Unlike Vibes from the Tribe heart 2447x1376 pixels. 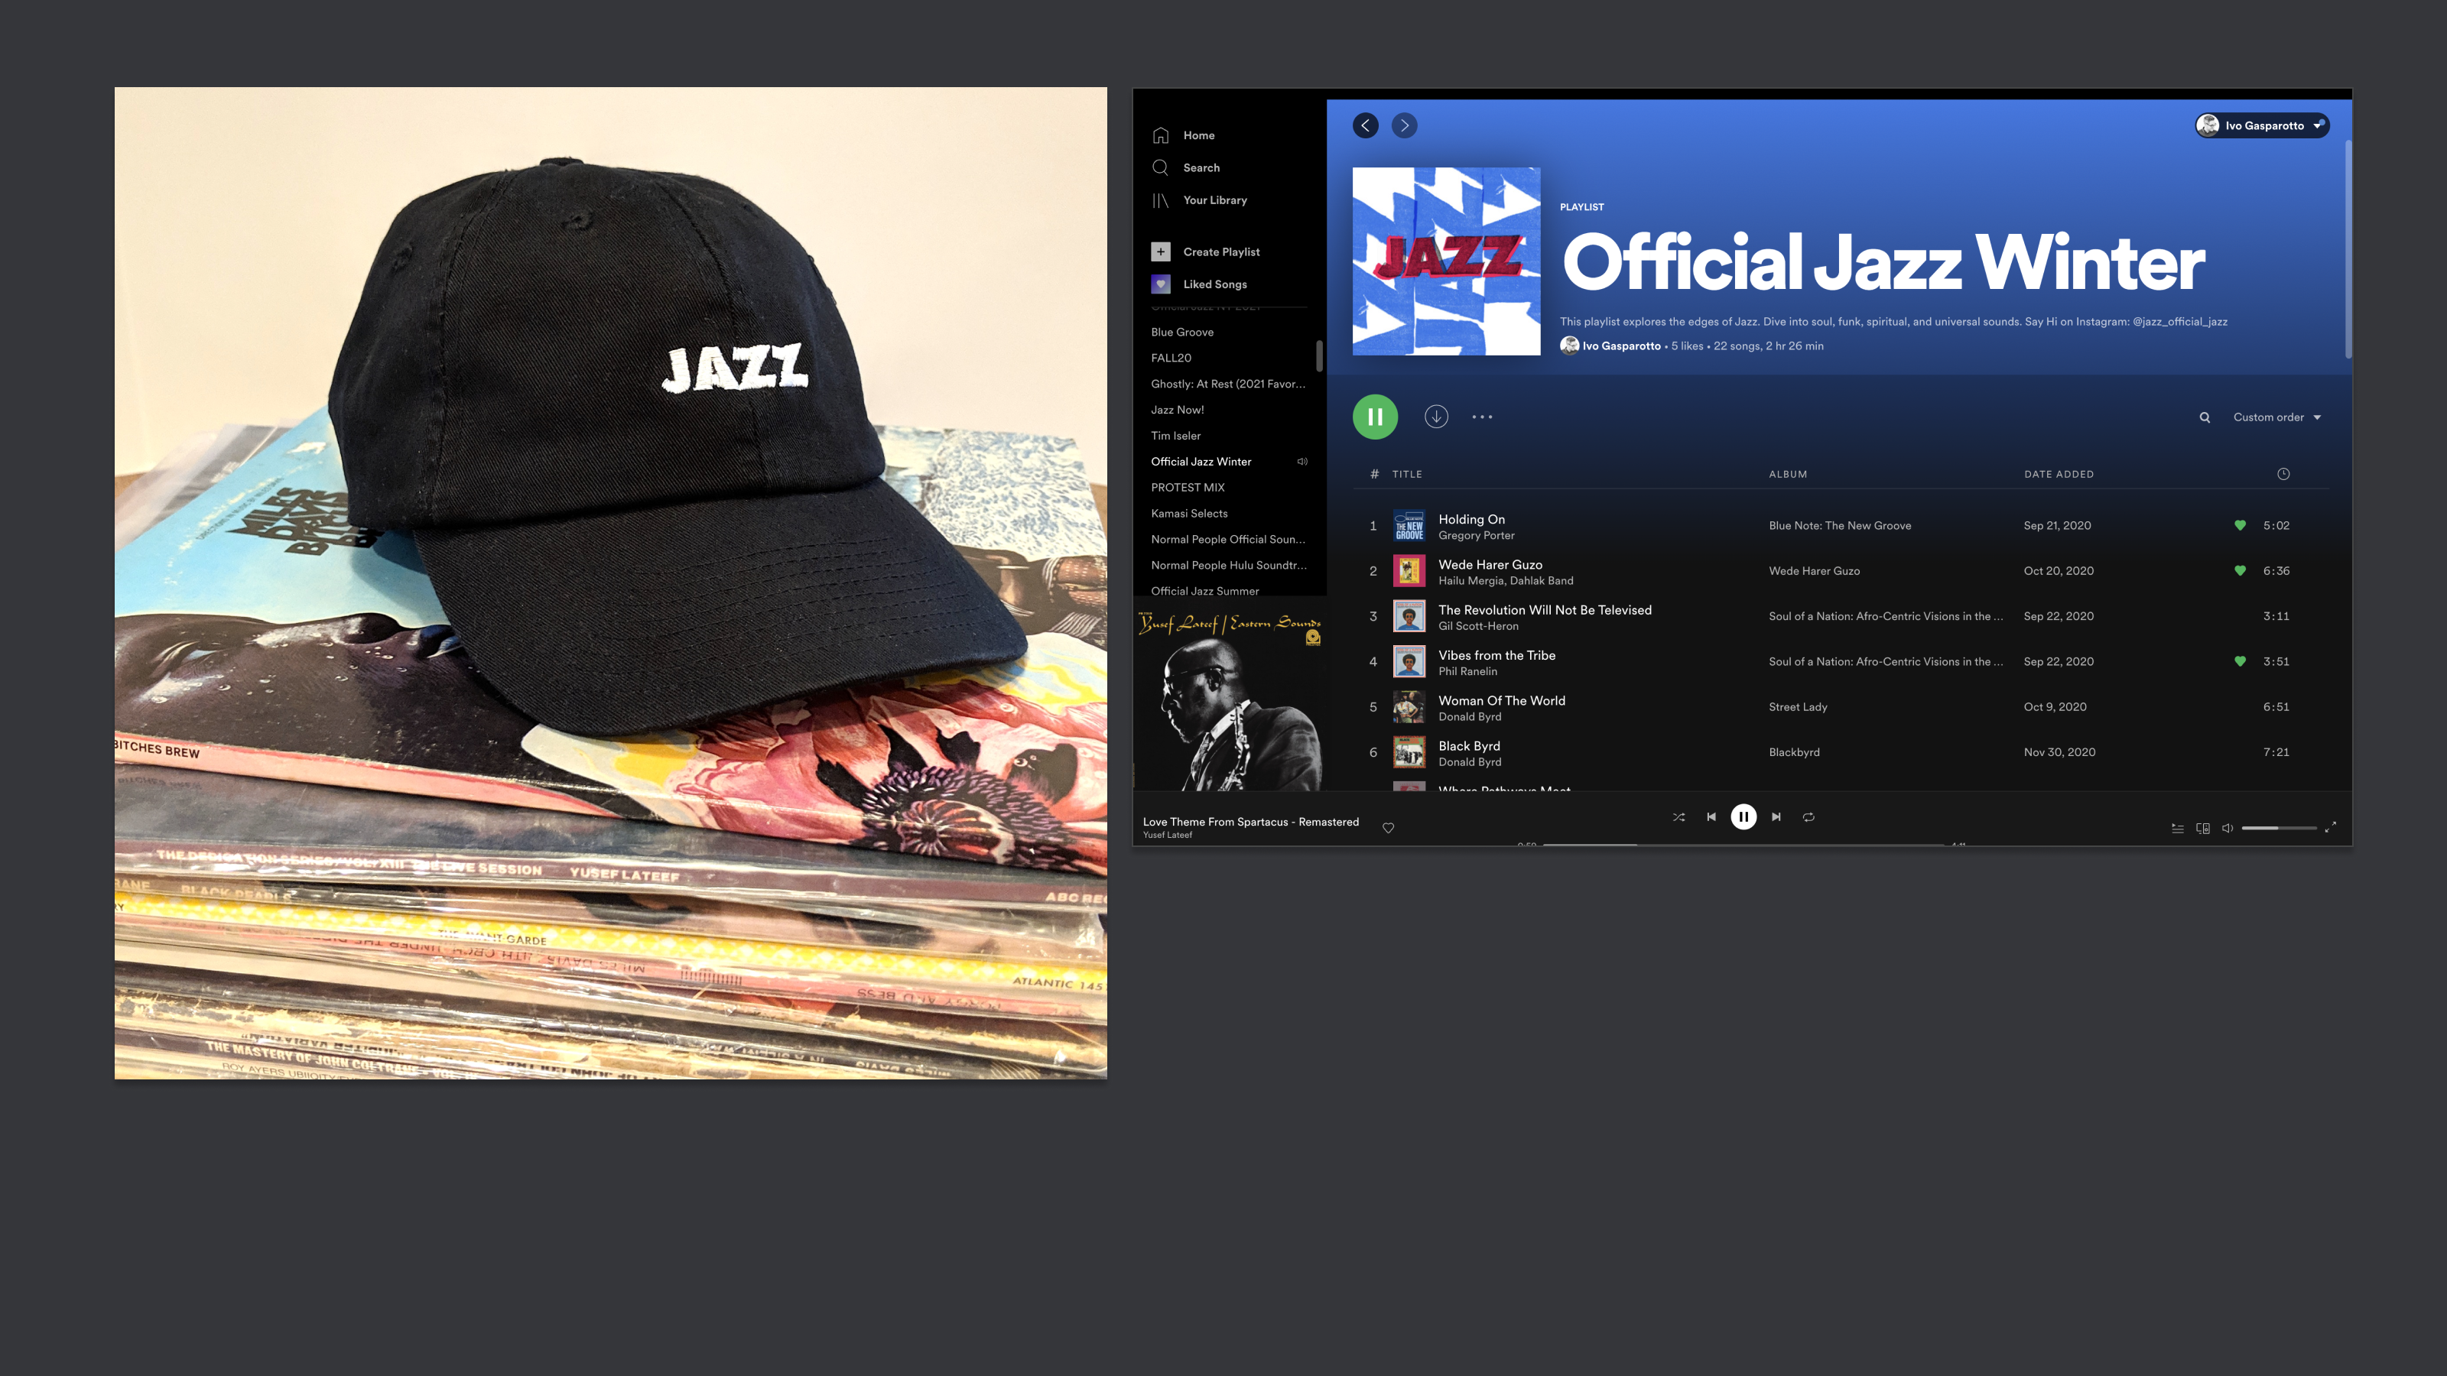2240,661
